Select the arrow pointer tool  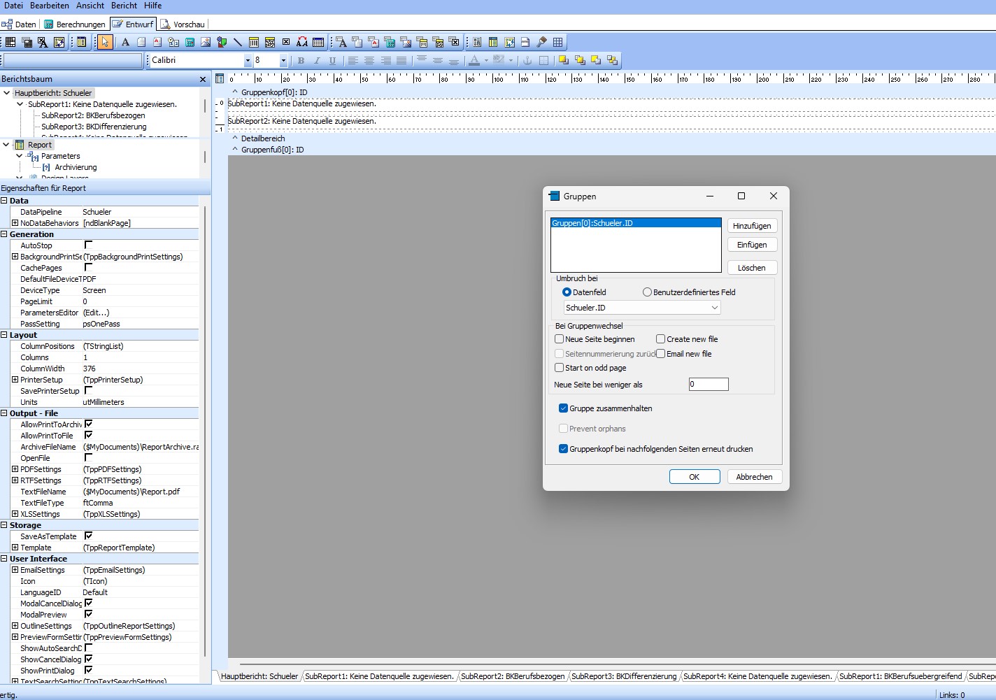coord(105,43)
